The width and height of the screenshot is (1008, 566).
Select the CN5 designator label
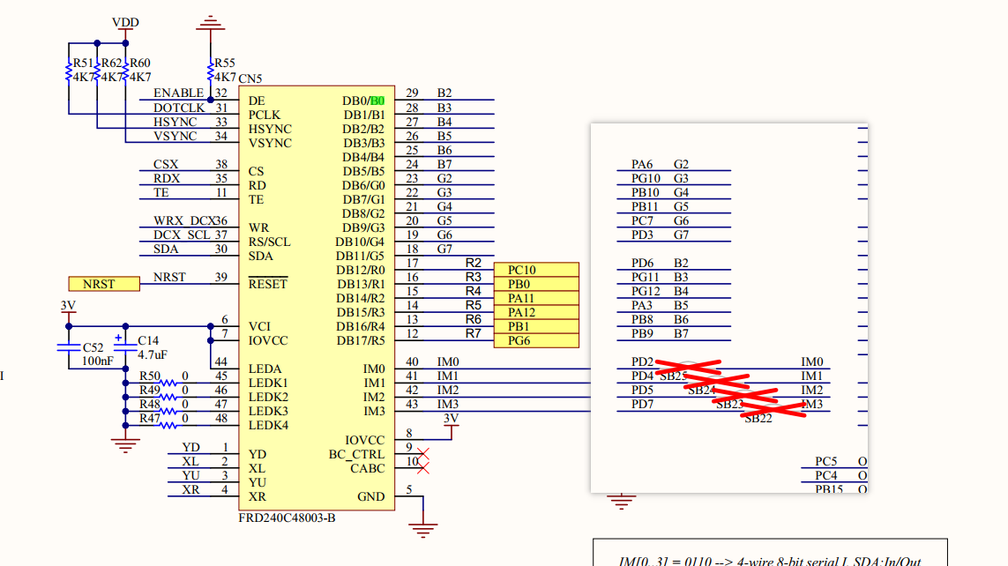point(250,78)
